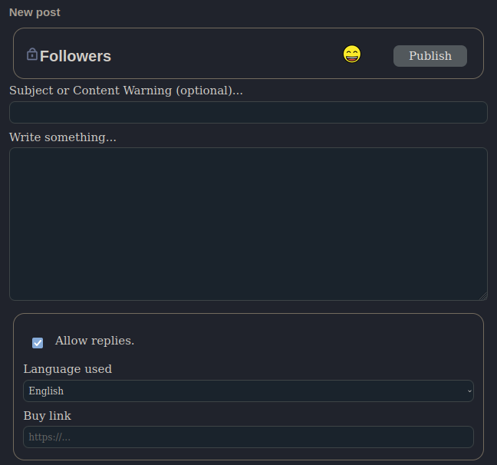Image resolution: width=497 pixels, height=465 pixels.
Task: Click inside the Write something text area
Action: [x=248, y=223]
